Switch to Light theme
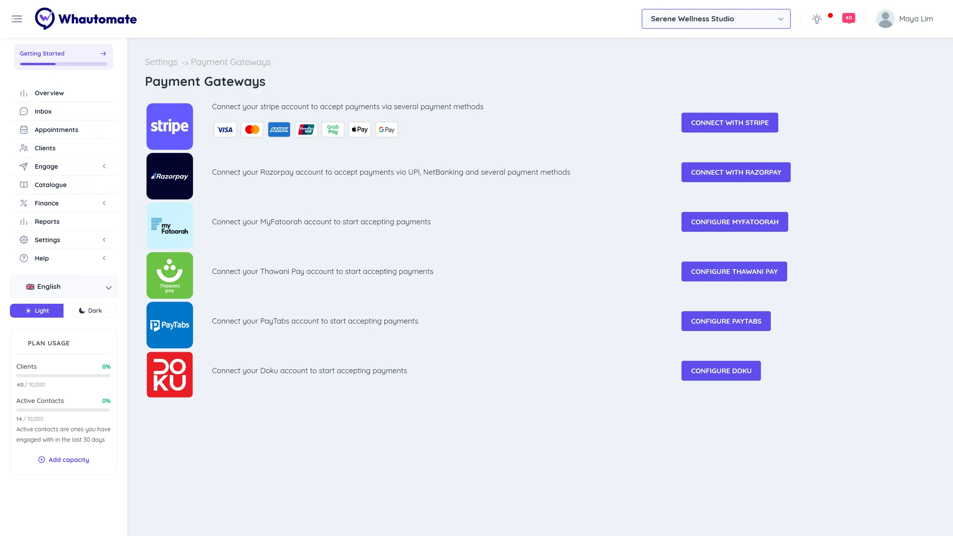 tap(37, 311)
